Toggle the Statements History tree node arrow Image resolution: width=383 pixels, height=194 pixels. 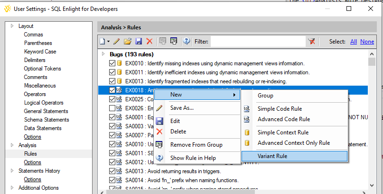click(x=12, y=171)
